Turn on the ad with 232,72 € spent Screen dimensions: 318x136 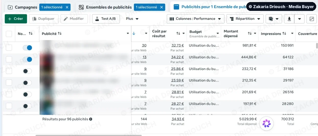click(x=27, y=71)
